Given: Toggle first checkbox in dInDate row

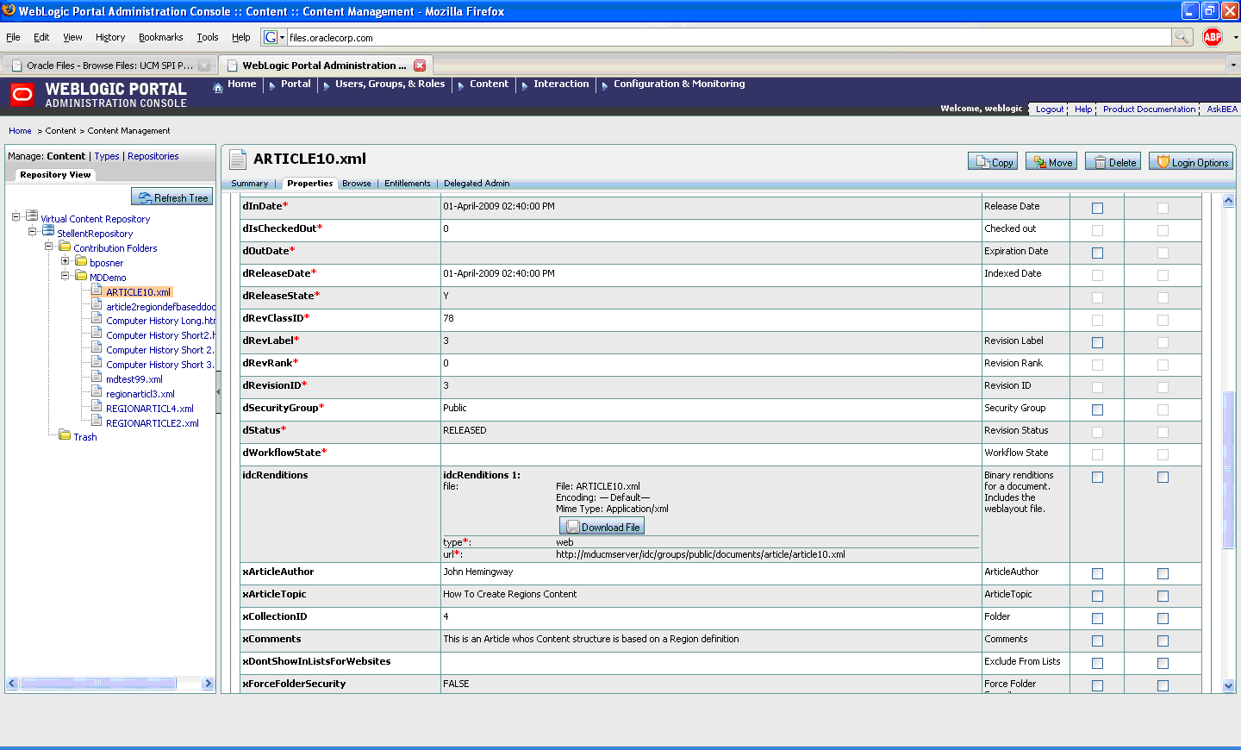Looking at the screenshot, I should tap(1097, 208).
